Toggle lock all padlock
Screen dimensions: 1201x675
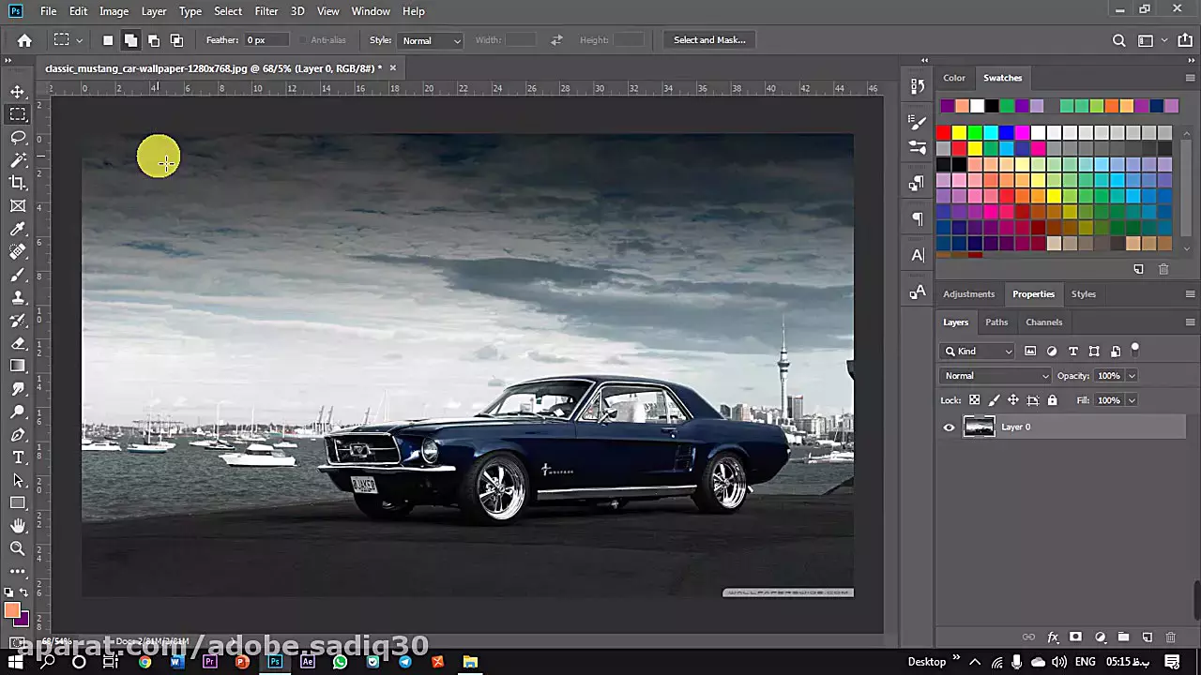tap(1052, 400)
